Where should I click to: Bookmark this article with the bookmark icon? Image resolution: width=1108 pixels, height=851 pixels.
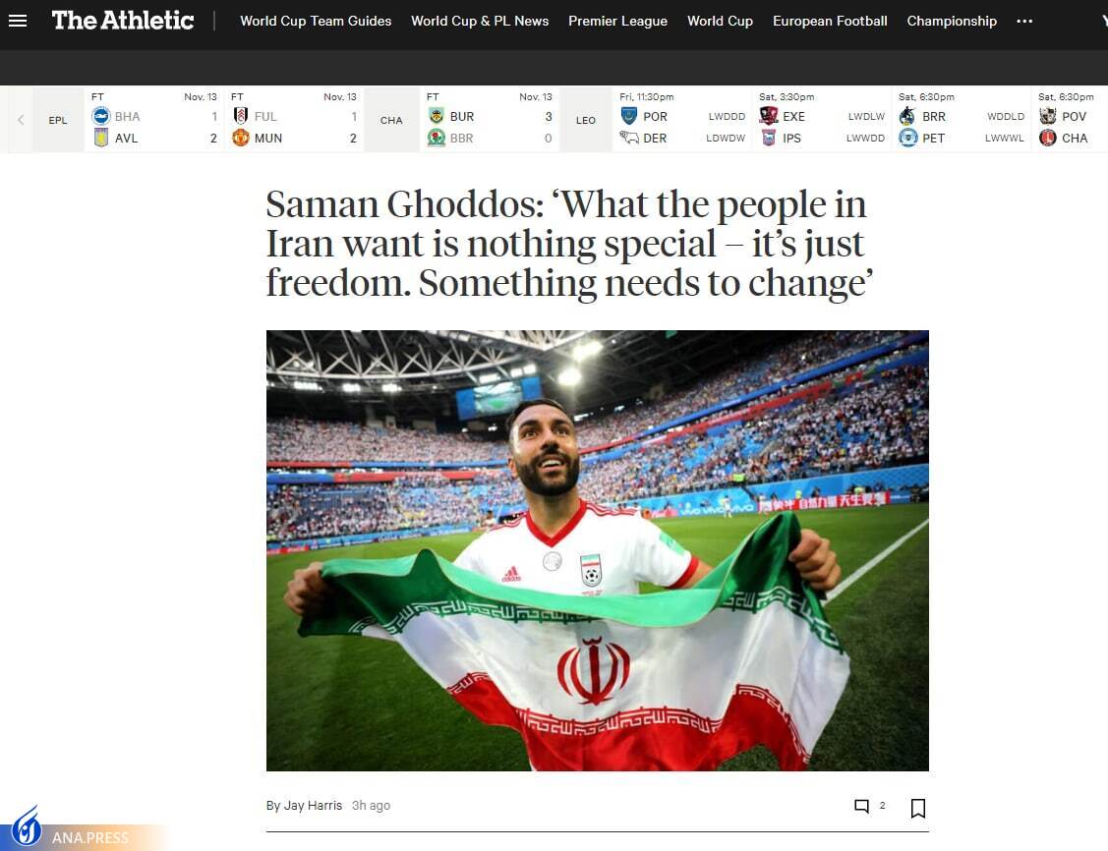coord(918,808)
